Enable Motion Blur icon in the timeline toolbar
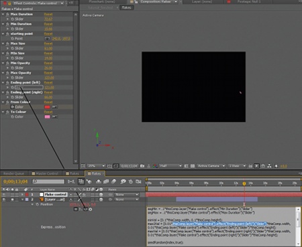Viewport: 302px width, 247px height. [x=113, y=181]
